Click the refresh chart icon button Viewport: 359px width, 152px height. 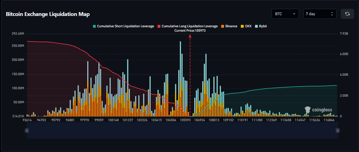click(x=347, y=14)
